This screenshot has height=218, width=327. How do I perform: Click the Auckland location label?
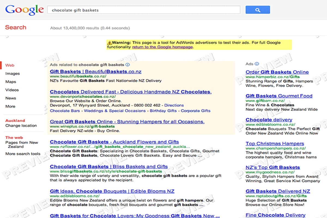15,120
